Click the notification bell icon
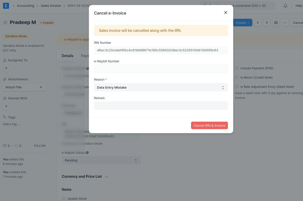This screenshot has width=303, height=201. [x=285, y=6]
